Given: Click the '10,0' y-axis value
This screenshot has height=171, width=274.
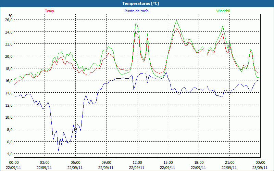Looking at the screenshot, I should tap(9, 117).
